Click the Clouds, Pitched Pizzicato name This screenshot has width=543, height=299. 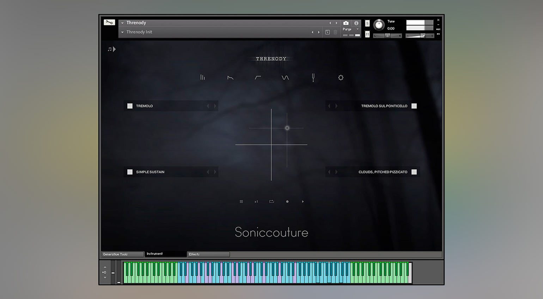(x=383, y=172)
